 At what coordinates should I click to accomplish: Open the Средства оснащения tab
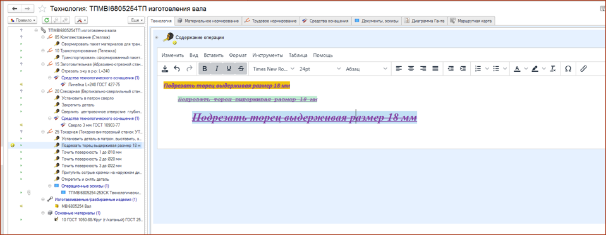(326, 21)
